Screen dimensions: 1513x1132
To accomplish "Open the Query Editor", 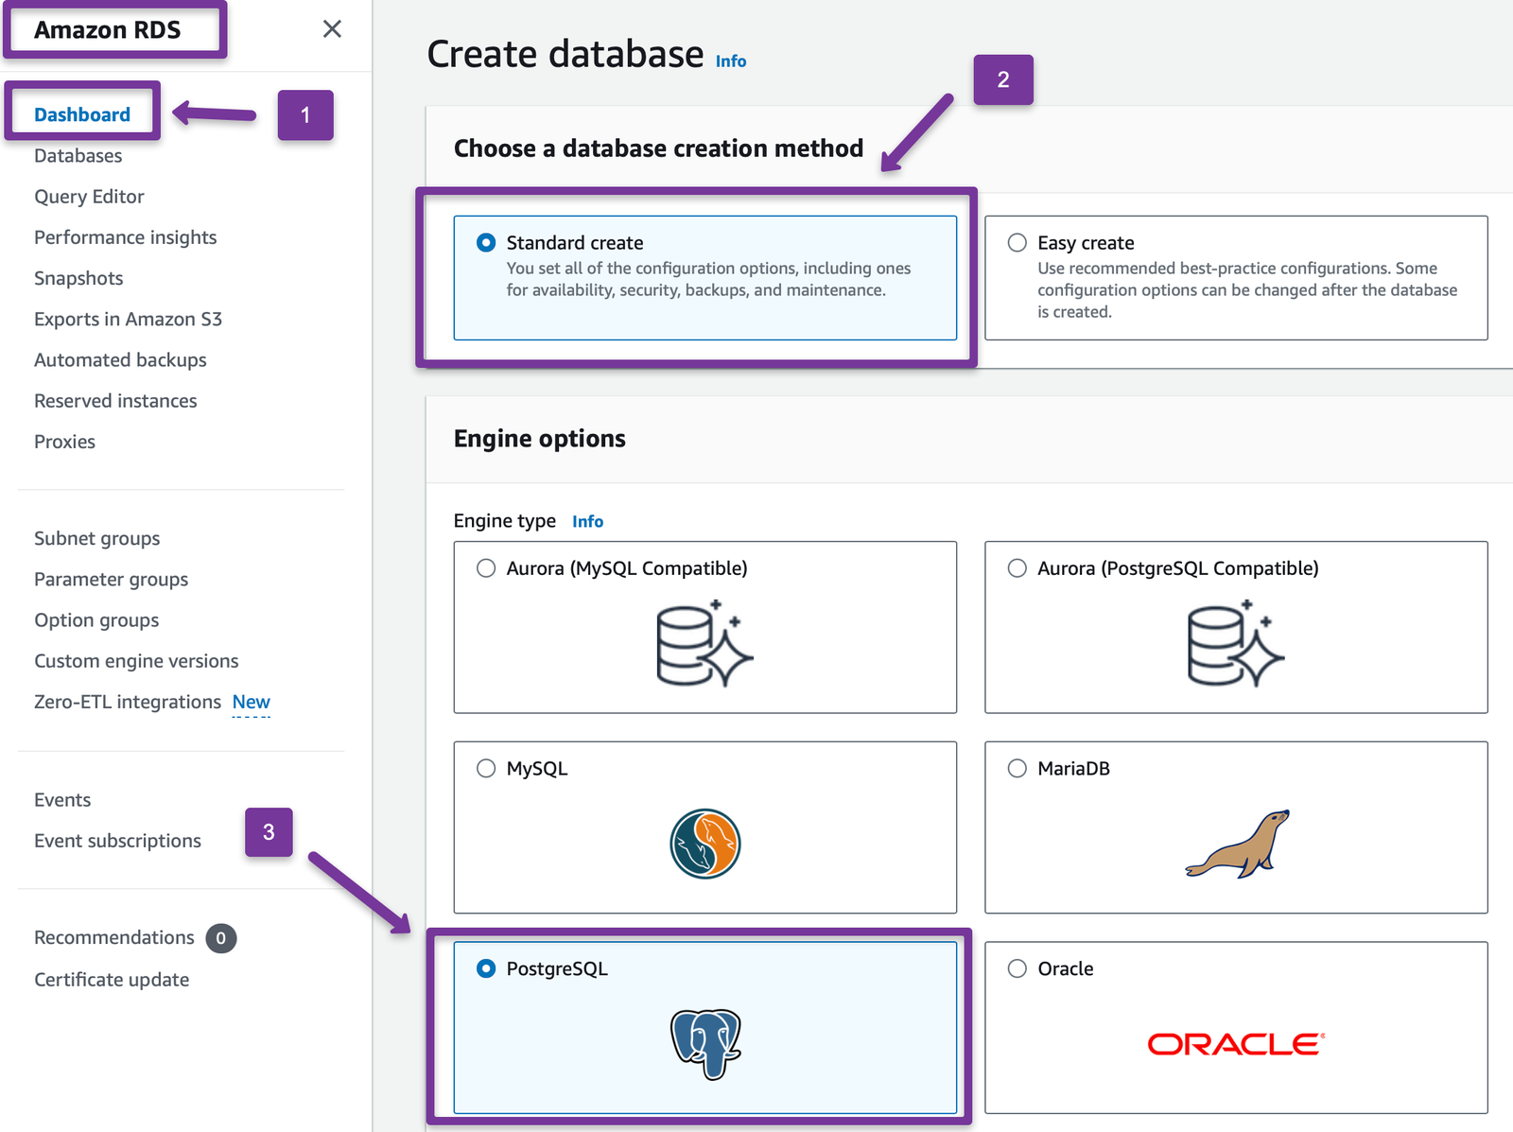I will tap(89, 196).
